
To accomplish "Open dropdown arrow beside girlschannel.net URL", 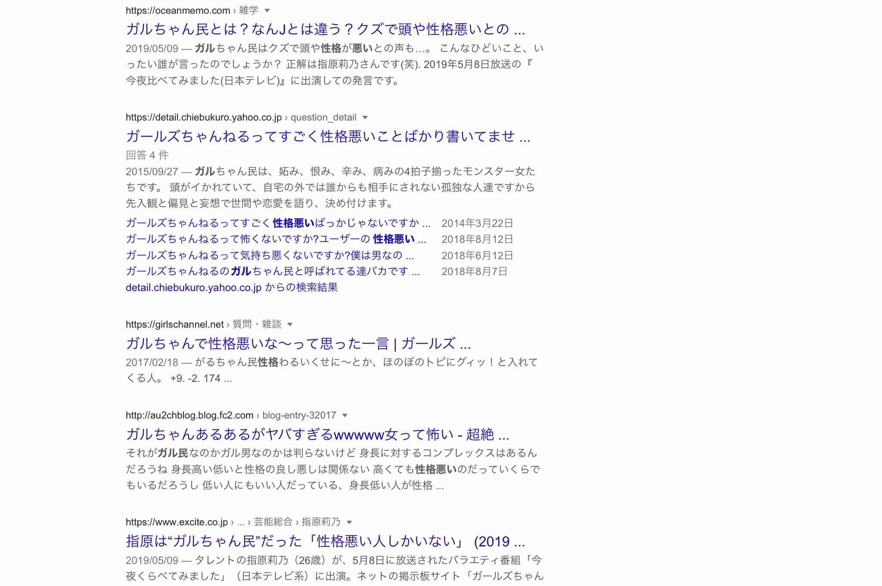I will [x=290, y=324].
